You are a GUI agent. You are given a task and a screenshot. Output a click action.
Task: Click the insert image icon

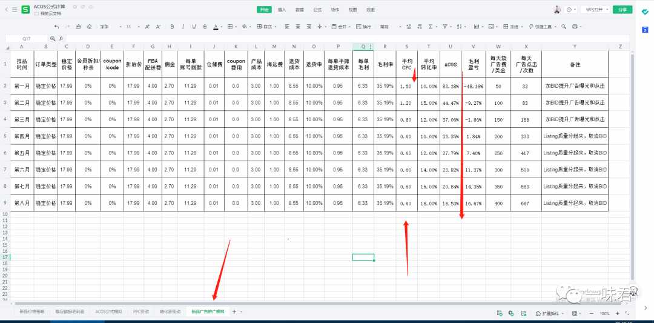point(491,27)
